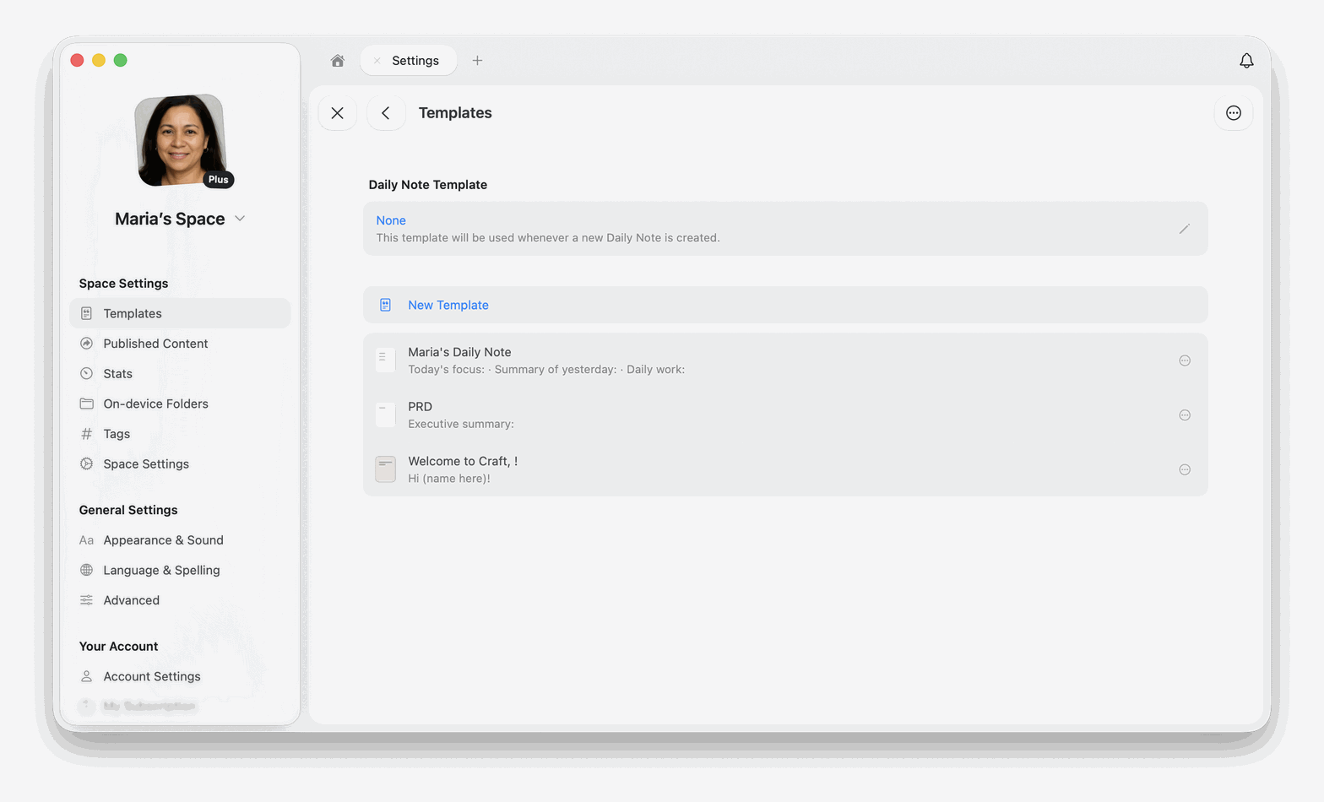Click the On-device Folders folder icon
The width and height of the screenshot is (1324, 802).
(86, 404)
